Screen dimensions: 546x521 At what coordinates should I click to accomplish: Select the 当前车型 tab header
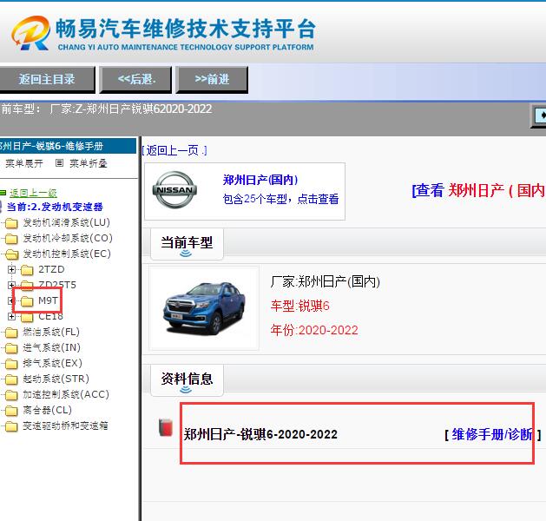click(187, 243)
